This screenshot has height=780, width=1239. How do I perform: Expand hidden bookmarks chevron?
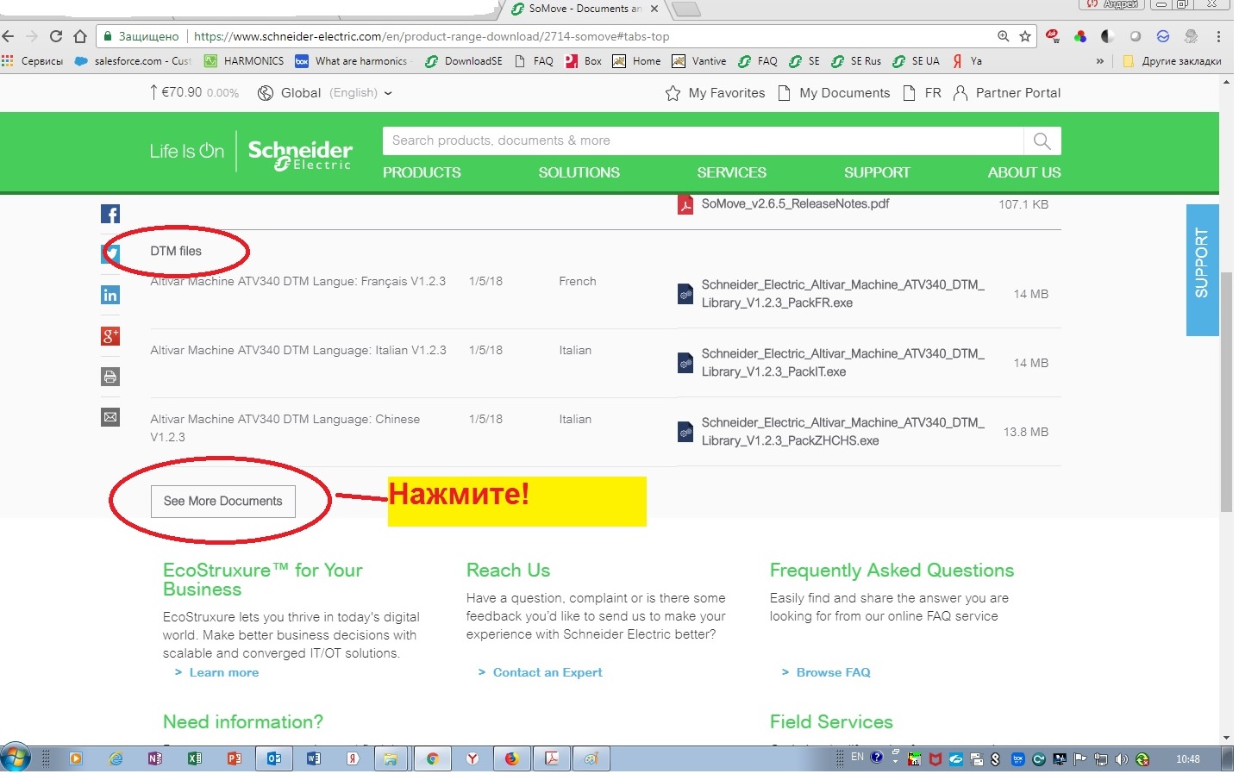point(1099,61)
